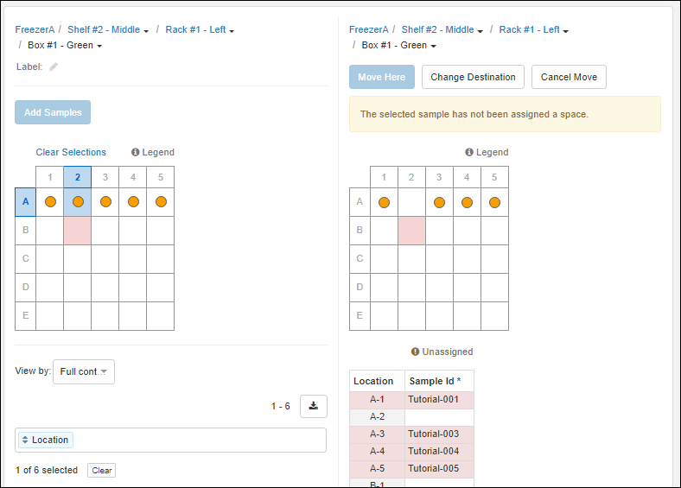This screenshot has width=681, height=488.
Task: Click pink highlighted cell B-2 in right grid
Action: [x=411, y=231]
